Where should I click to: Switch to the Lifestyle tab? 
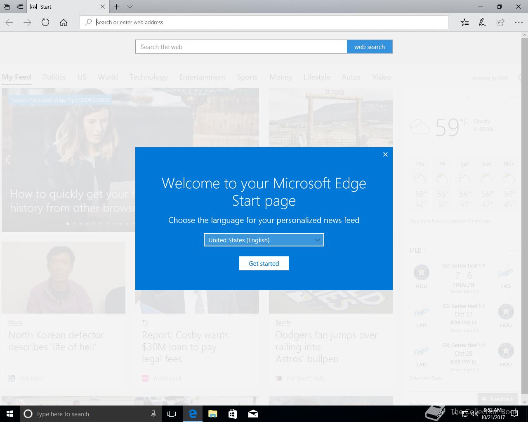pyautogui.click(x=317, y=77)
